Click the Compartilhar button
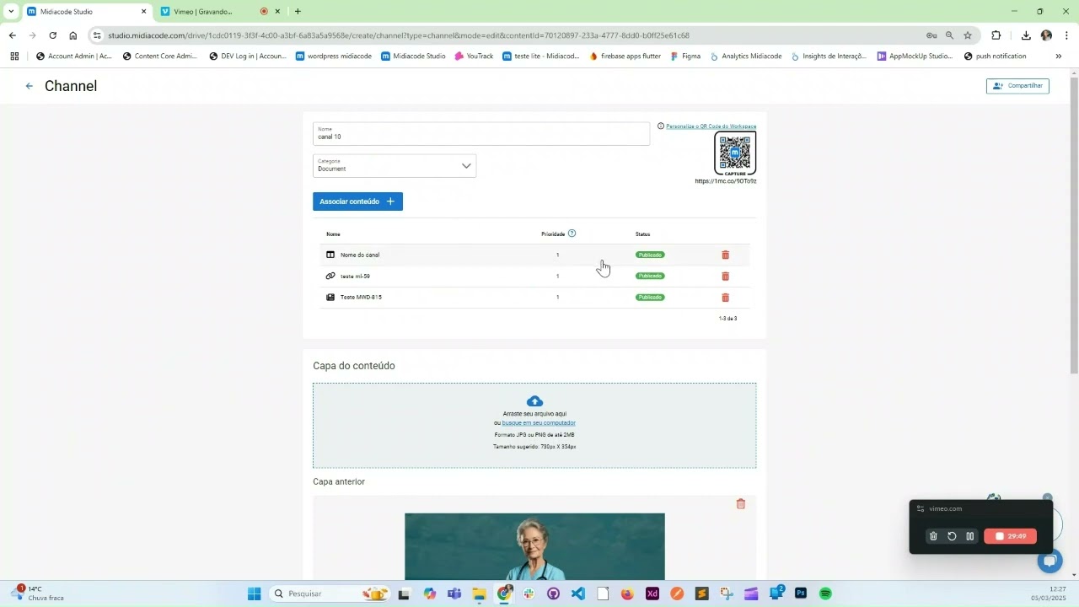Image resolution: width=1079 pixels, height=607 pixels. [x=1017, y=86]
